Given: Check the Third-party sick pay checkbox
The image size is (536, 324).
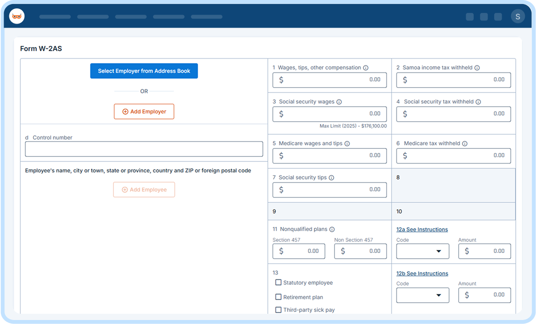Looking at the screenshot, I should (x=278, y=310).
